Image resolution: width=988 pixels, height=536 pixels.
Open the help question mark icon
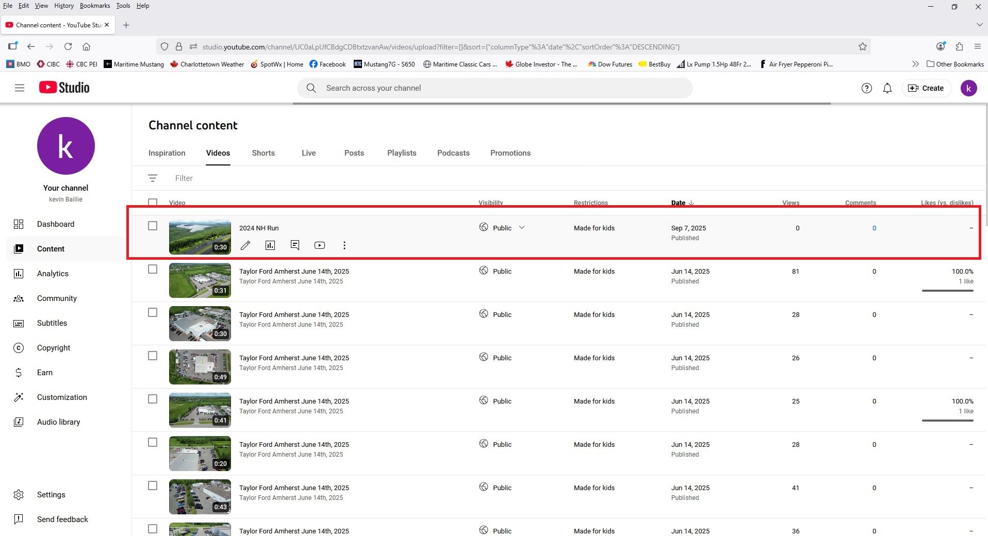867,88
